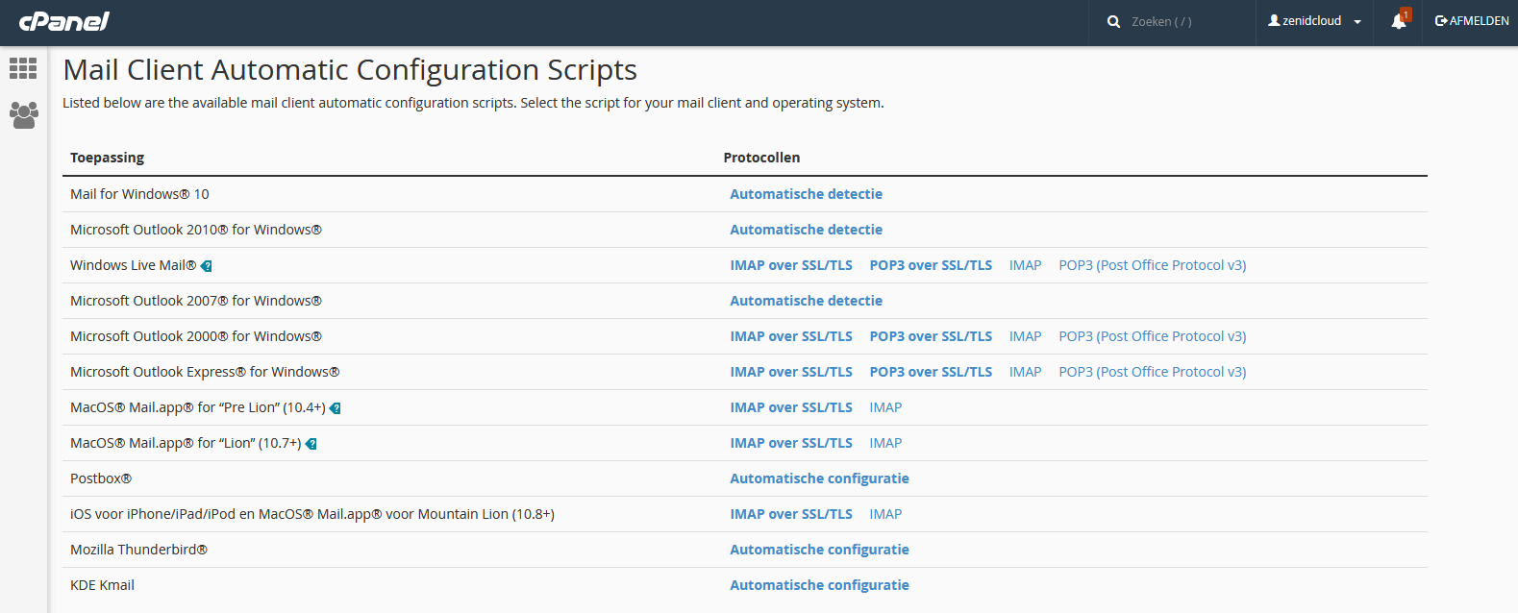Click the zenidcloud user avatar icon
This screenshot has width=1518, height=613.
pyautogui.click(x=1274, y=20)
